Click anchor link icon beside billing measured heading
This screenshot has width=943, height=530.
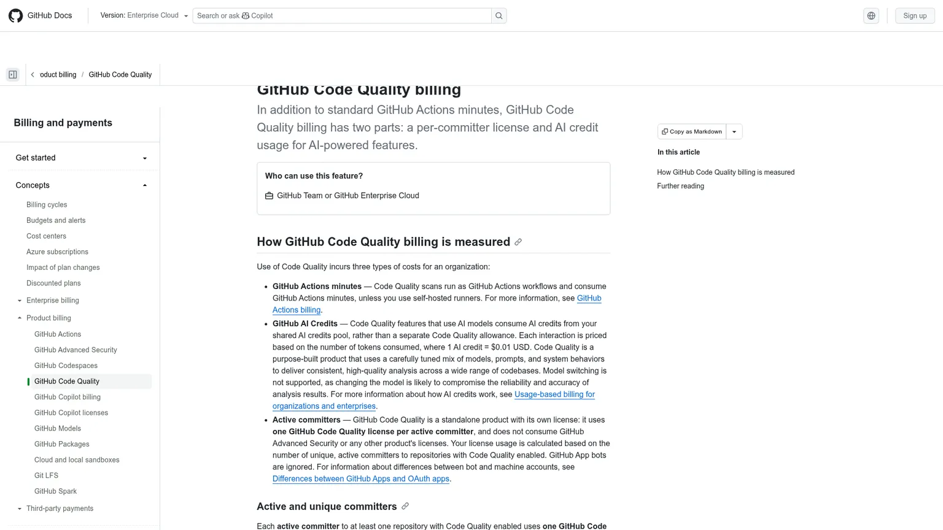518,242
